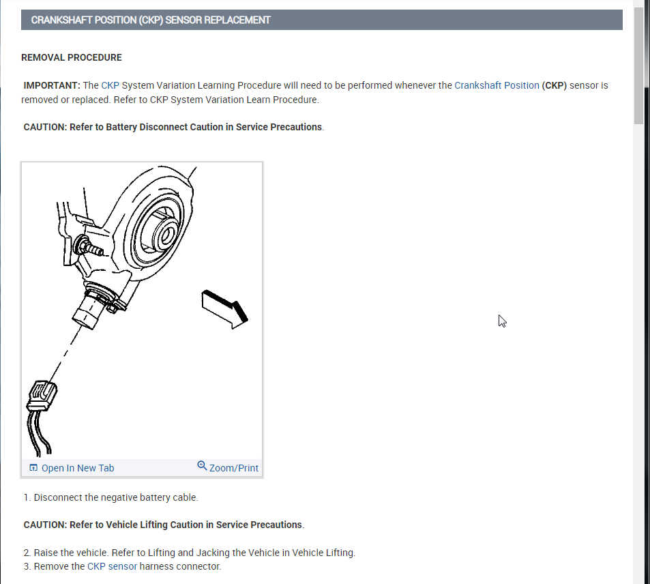Click the CKP sensor diagram image
Viewport: 650px width, 584px height.
[x=142, y=311]
